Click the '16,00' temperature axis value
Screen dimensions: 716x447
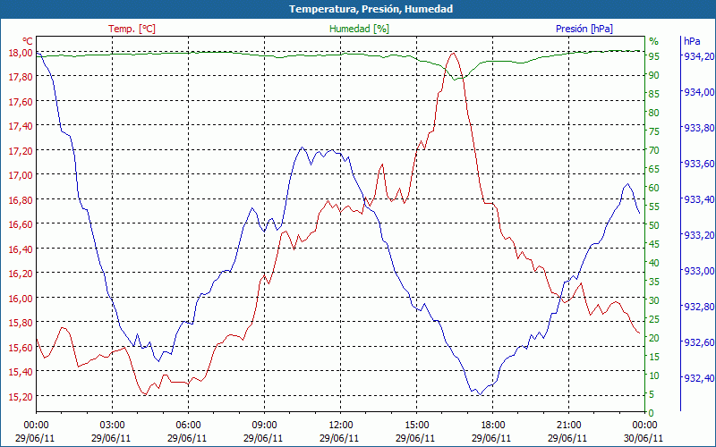(x=21, y=299)
